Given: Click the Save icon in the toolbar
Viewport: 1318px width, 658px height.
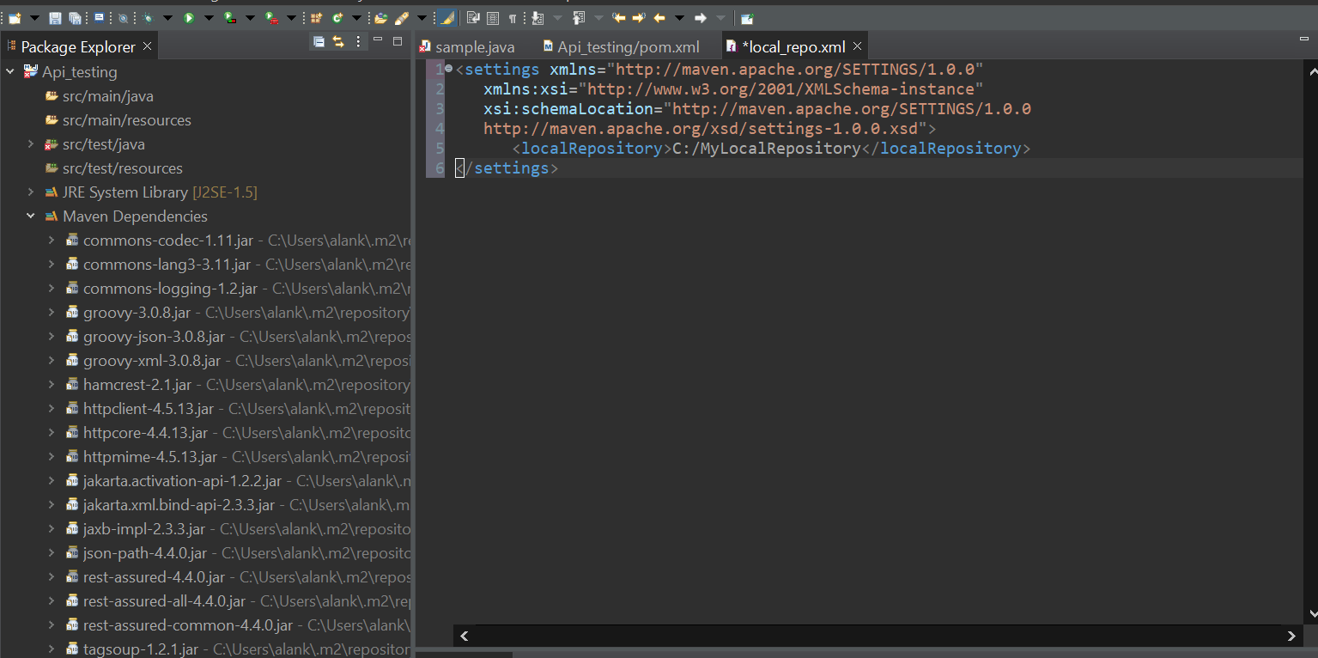Looking at the screenshot, I should 55,17.
